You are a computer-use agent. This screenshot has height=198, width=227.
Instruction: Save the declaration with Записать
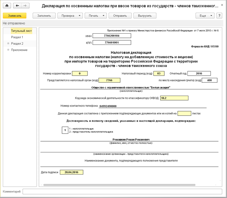(x=15, y=16)
